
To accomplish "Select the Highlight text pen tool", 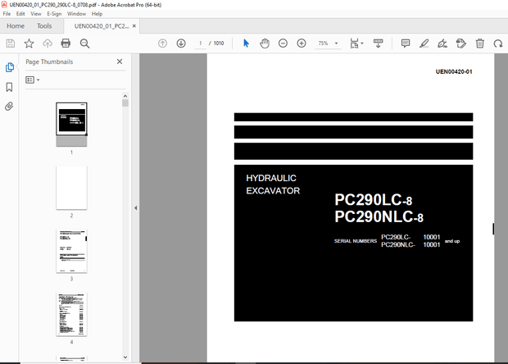I will [x=424, y=43].
